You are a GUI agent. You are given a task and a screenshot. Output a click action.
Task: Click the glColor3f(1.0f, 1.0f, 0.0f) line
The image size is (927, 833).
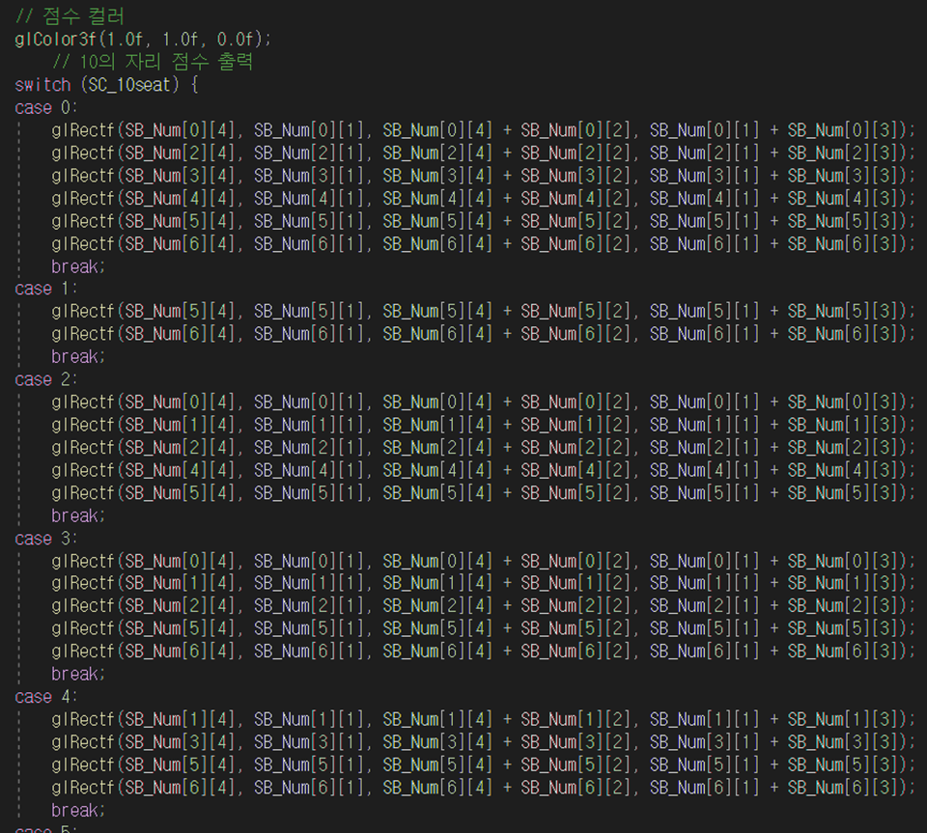[x=143, y=39]
